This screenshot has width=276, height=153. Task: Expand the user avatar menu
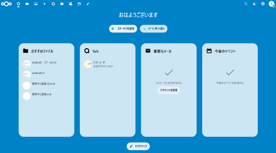271,4
